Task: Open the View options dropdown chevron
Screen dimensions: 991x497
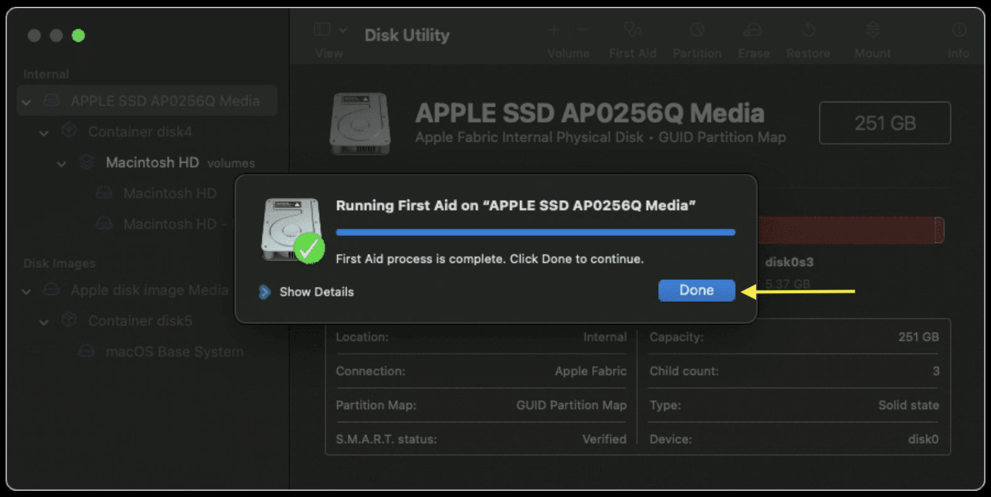Action: pos(343,29)
